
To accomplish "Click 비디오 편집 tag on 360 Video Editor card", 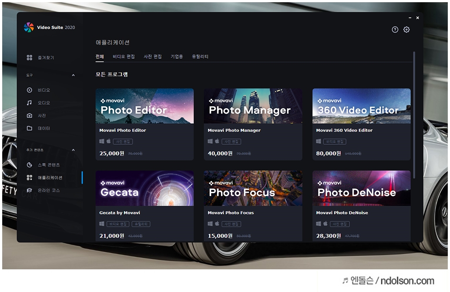I will point(335,141).
